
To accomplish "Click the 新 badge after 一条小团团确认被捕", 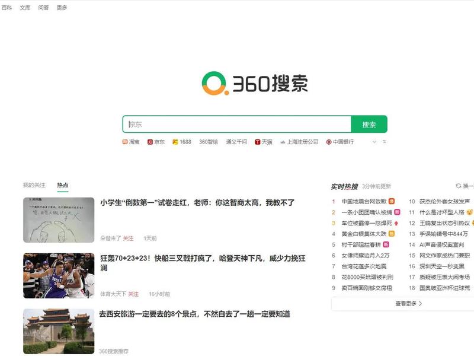I will point(397,212).
